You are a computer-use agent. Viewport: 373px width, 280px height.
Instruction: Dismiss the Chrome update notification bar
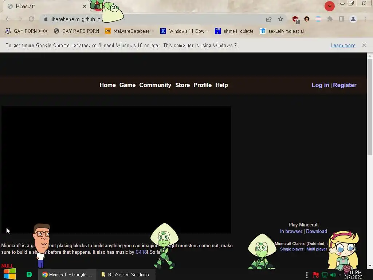(364, 45)
